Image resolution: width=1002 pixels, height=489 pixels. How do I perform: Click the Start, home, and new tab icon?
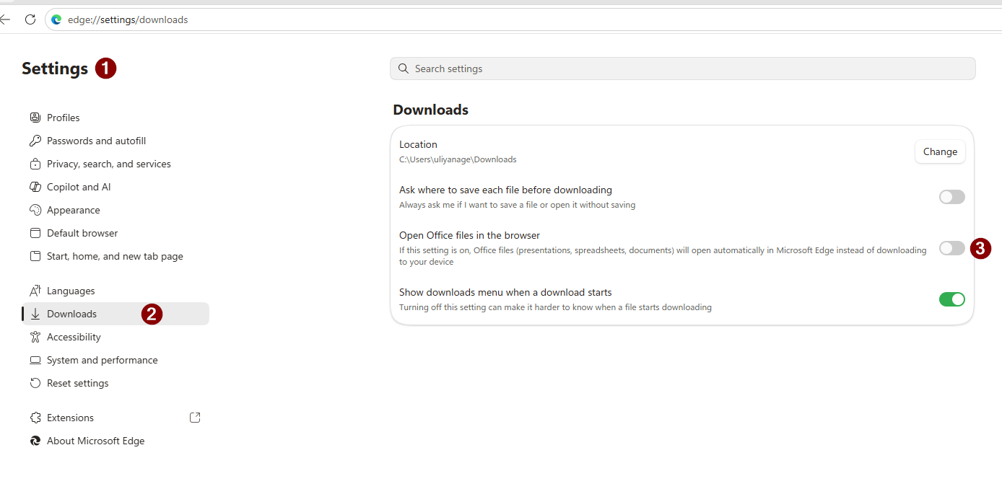(x=35, y=256)
